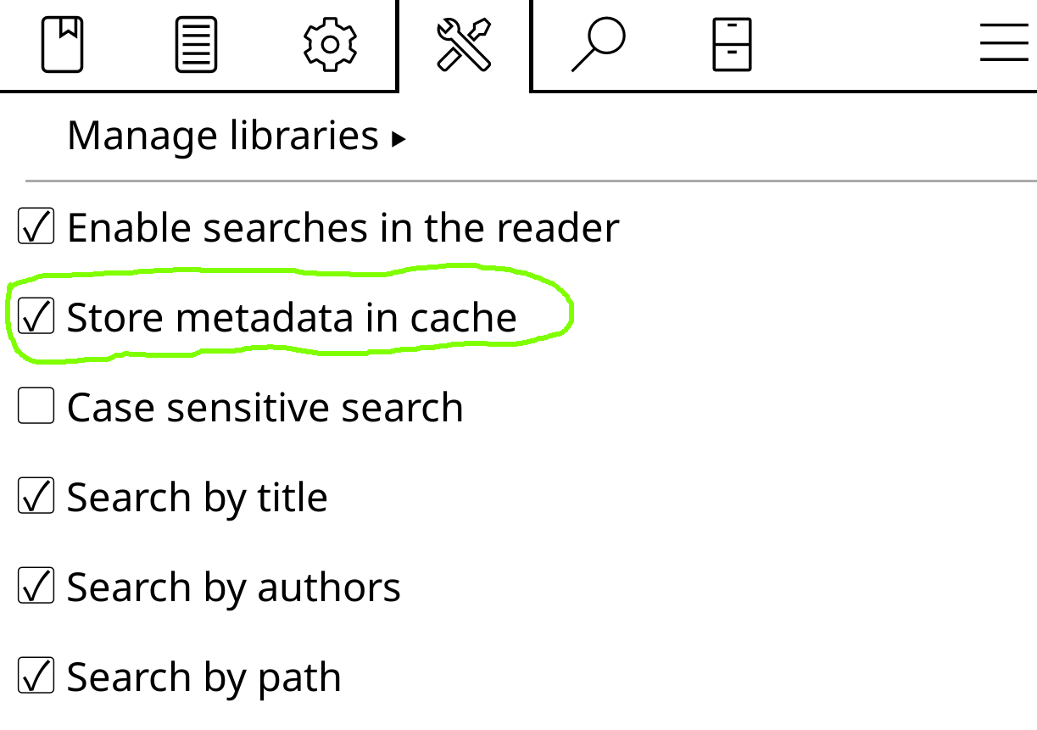The width and height of the screenshot is (1037, 730).
Task: Select the wrench and screwdriver tools tab
Action: (x=464, y=45)
